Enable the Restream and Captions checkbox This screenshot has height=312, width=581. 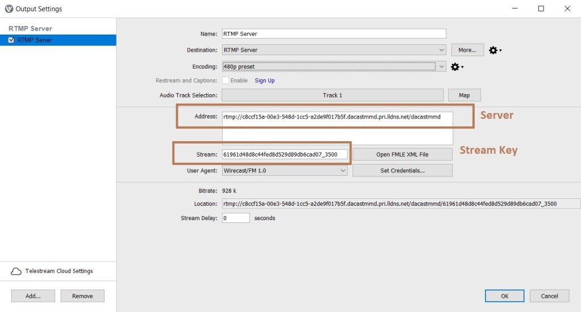(x=225, y=81)
